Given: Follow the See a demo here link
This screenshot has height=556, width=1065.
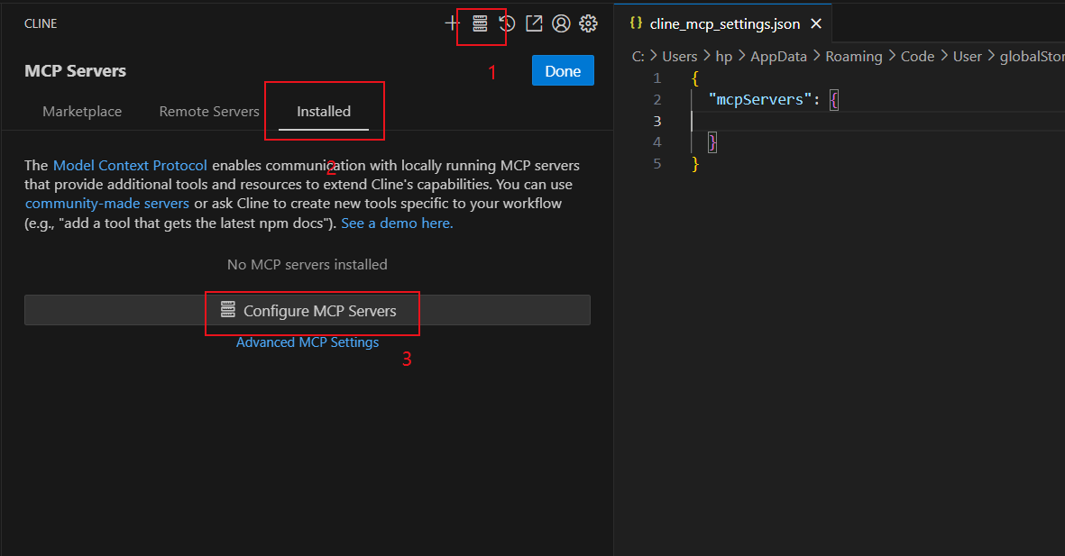Looking at the screenshot, I should click(397, 223).
